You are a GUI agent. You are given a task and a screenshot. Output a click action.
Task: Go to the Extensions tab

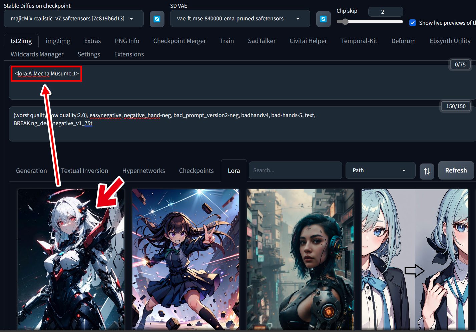point(129,54)
